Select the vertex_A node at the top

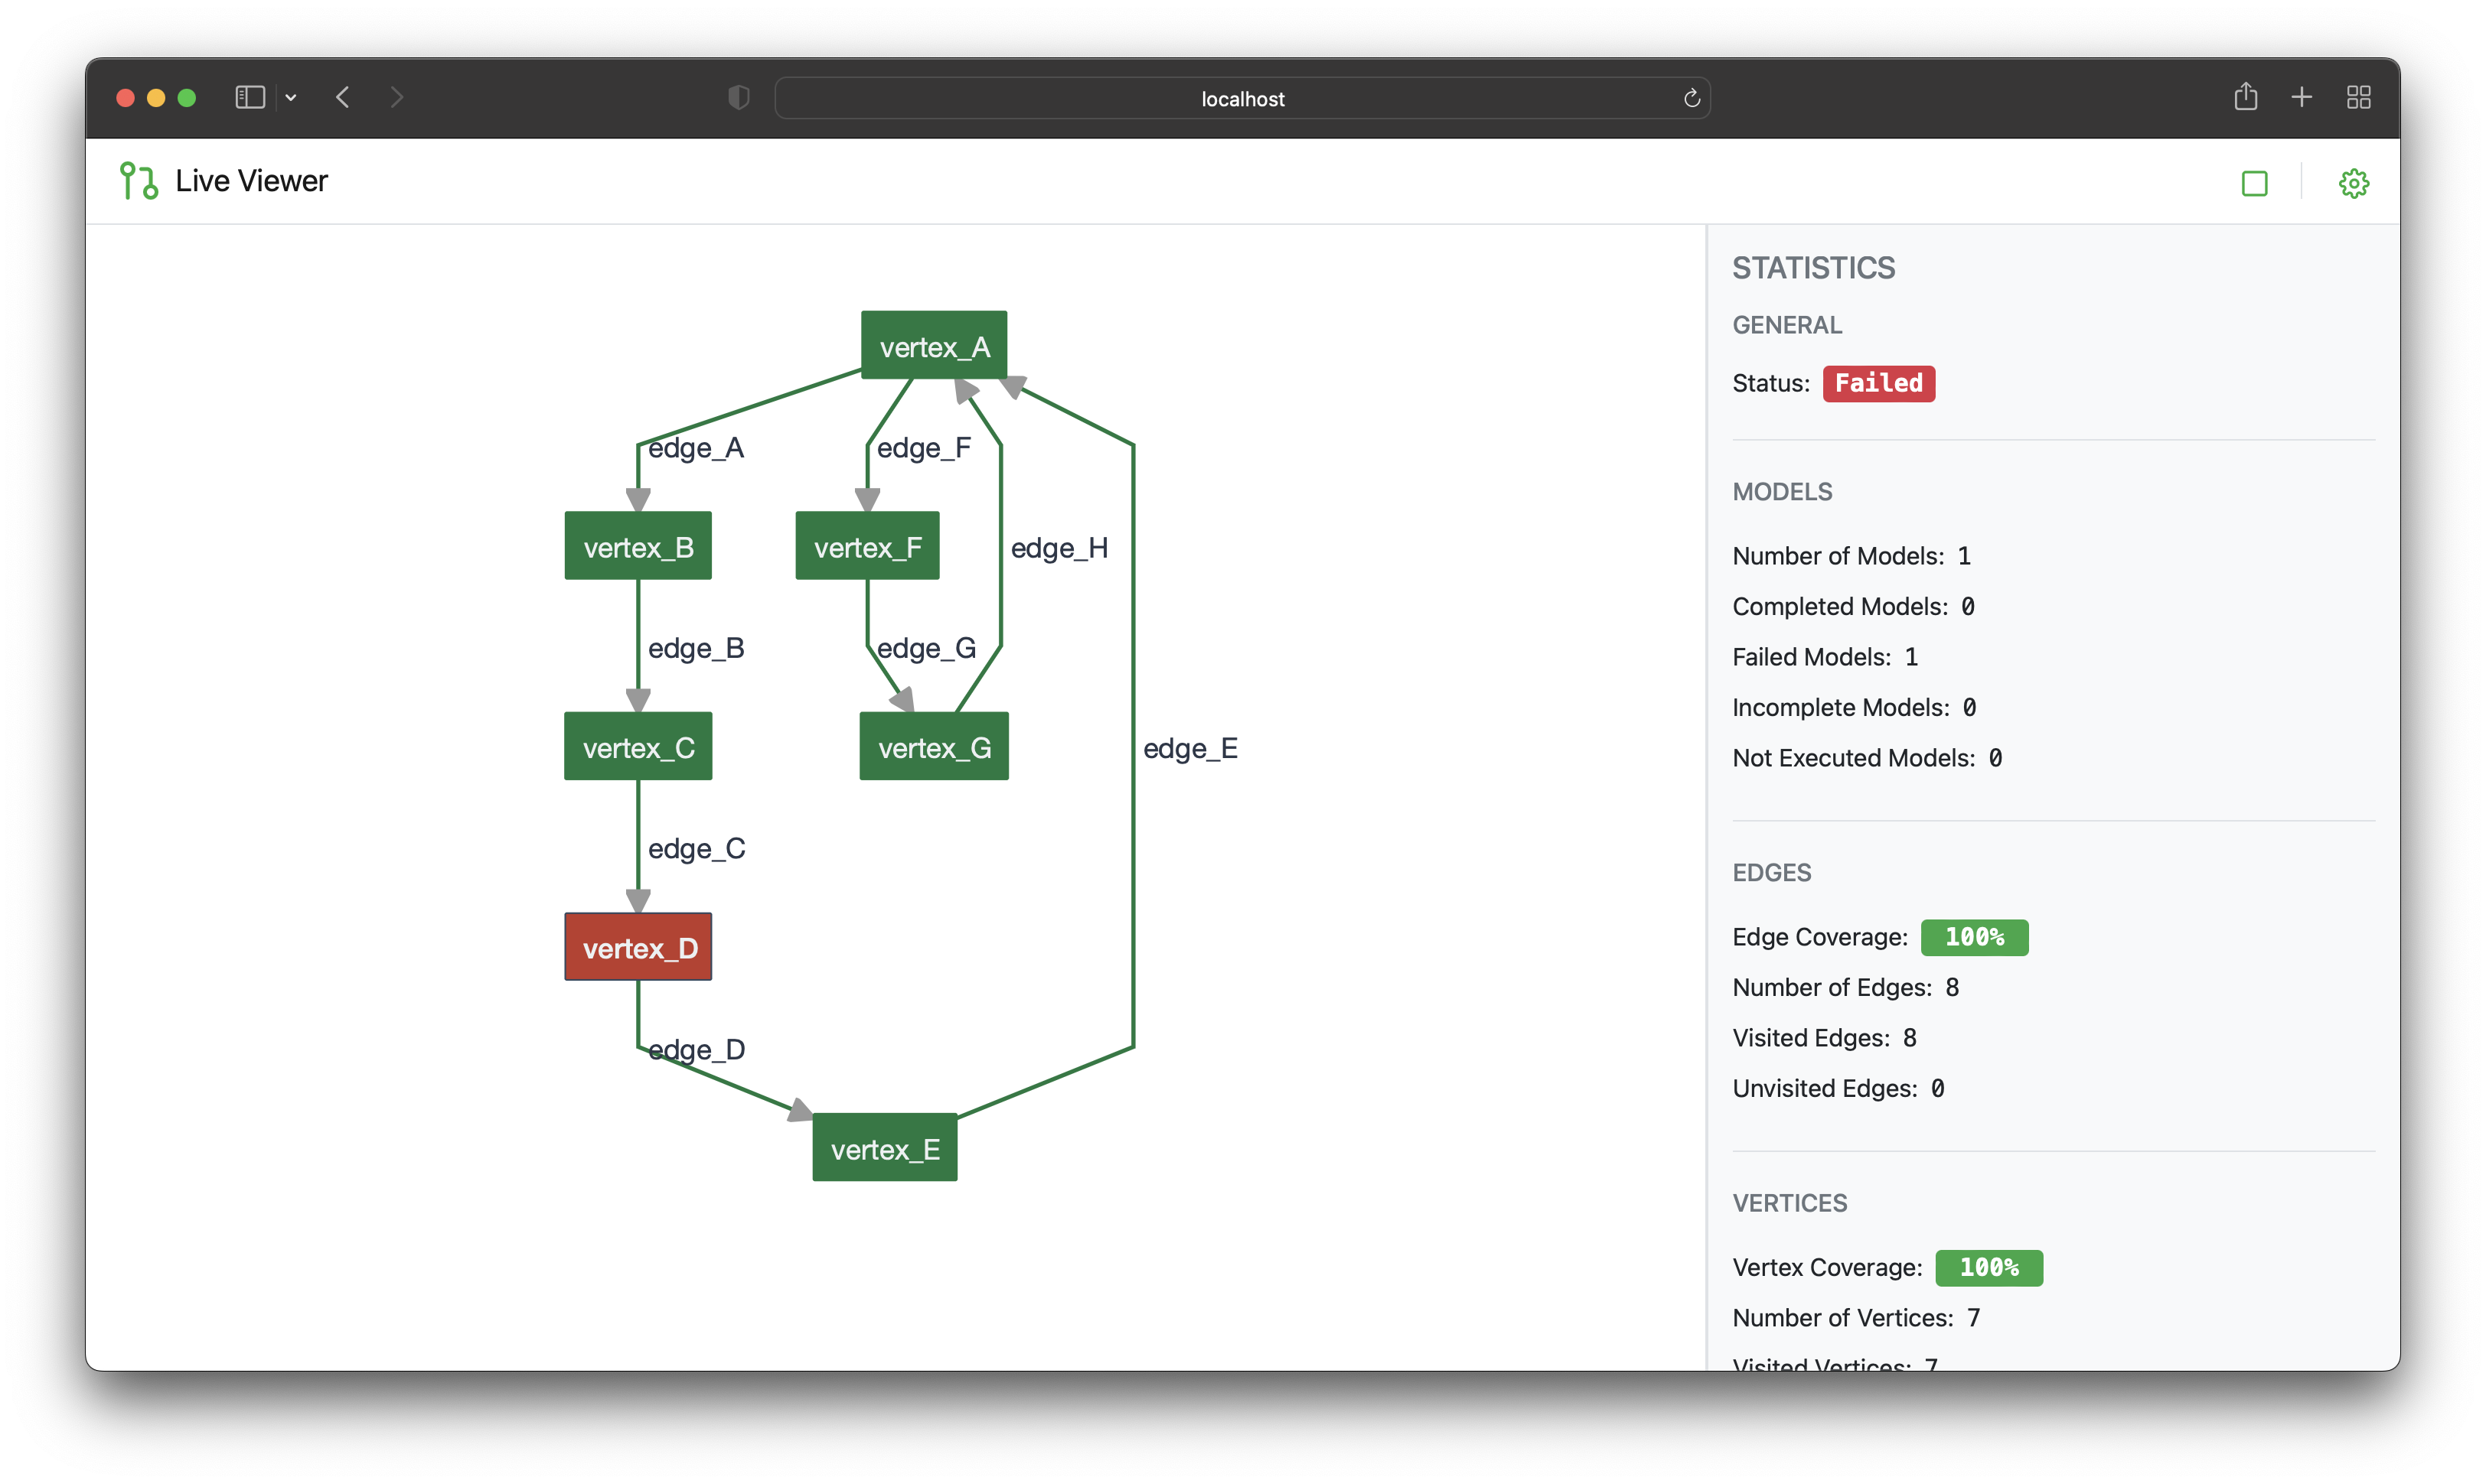pos(933,346)
